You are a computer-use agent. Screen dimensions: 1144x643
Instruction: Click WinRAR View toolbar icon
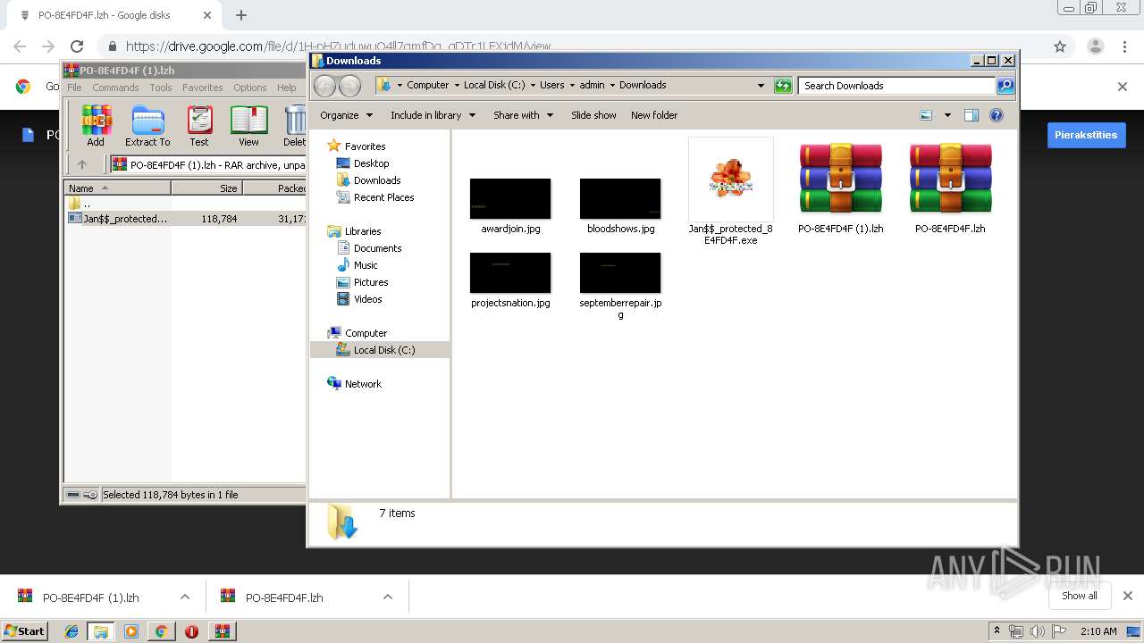click(248, 125)
